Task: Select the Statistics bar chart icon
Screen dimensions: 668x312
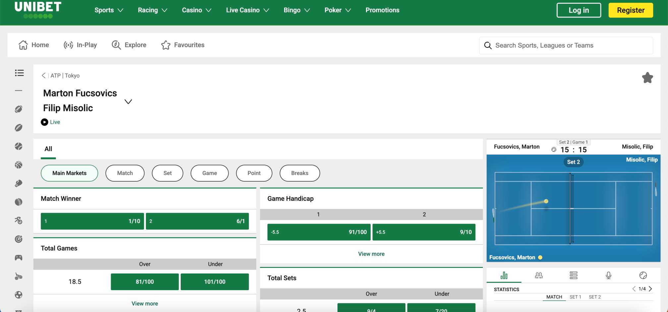Action: (x=504, y=275)
